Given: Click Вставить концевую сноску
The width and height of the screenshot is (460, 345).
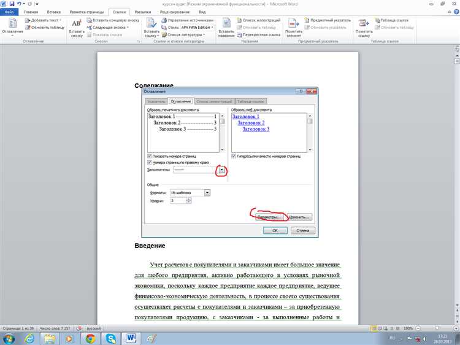Looking at the screenshot, I should click(113, 20).
